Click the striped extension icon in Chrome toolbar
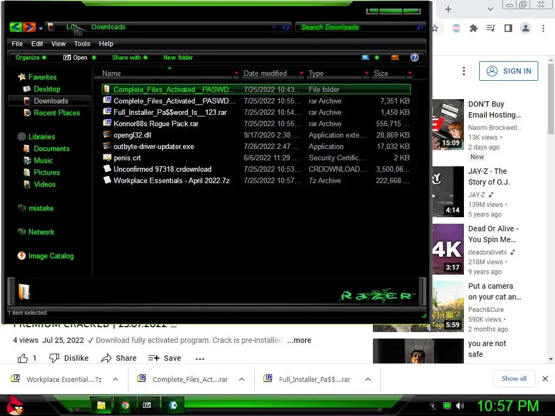Image resolution: width=555 pixels, height=416 pixels. point(456,28)
